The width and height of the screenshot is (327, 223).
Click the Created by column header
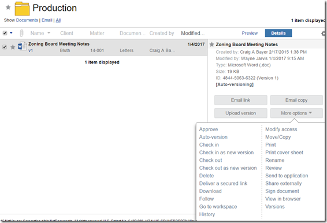[162, 33]
